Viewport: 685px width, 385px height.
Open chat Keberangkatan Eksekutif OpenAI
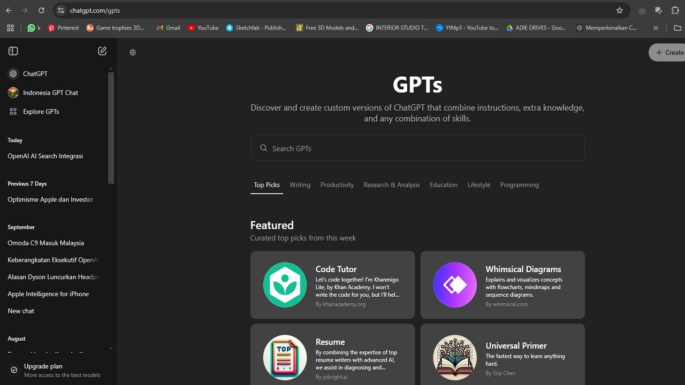[54, 260]
